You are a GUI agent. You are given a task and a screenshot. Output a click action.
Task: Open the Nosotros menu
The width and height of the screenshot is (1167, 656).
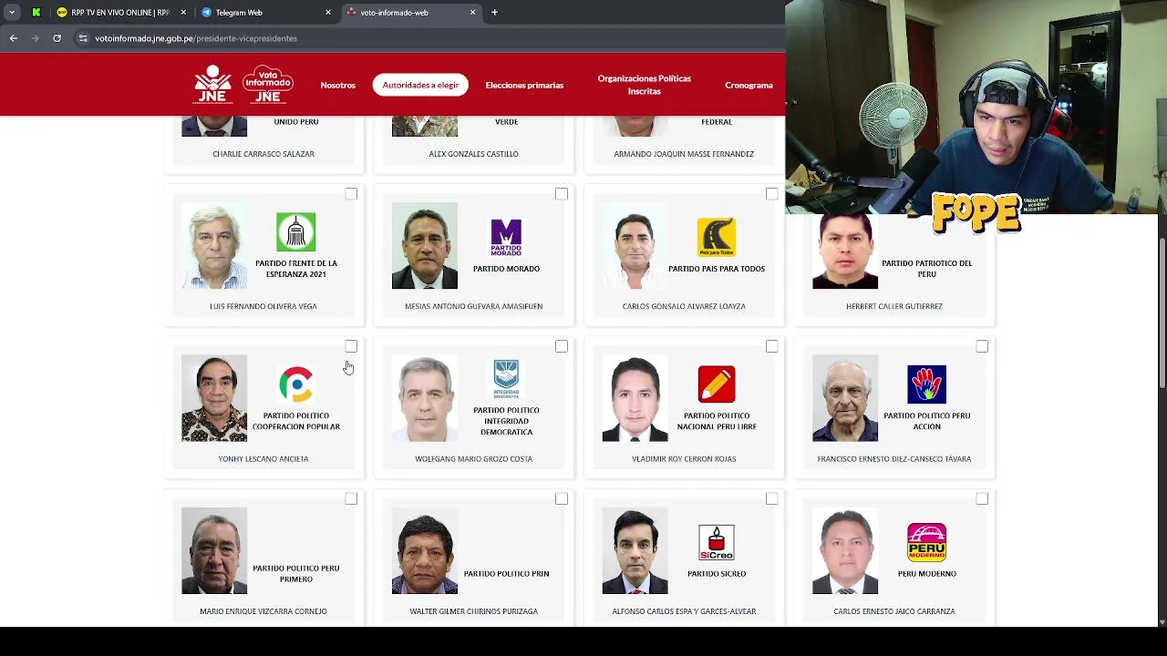coord(337,85)
